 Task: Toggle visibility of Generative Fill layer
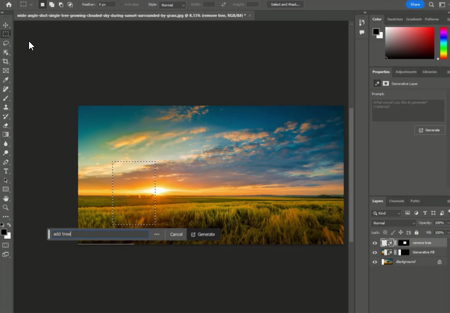pos(375,252)
